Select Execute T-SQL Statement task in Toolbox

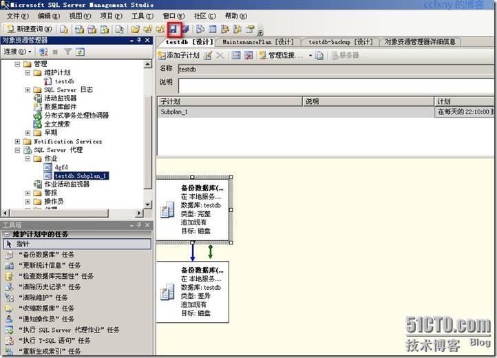pyautogui.click(x=54, y=341)
